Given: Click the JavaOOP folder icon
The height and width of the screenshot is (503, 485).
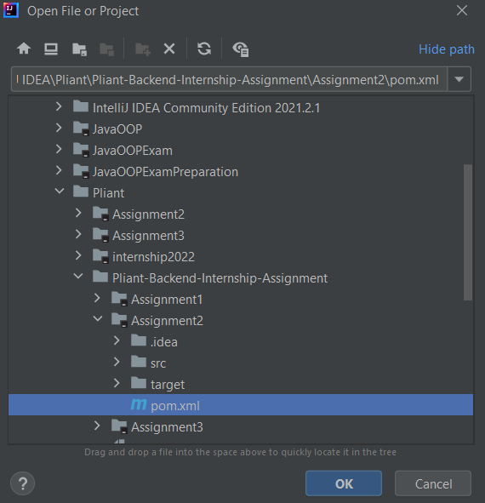Looking at the screenshot, I should tap(81, 129).
